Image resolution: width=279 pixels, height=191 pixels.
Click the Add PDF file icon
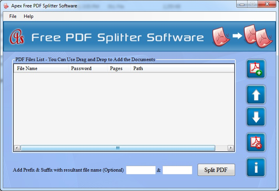pos(256,69)
